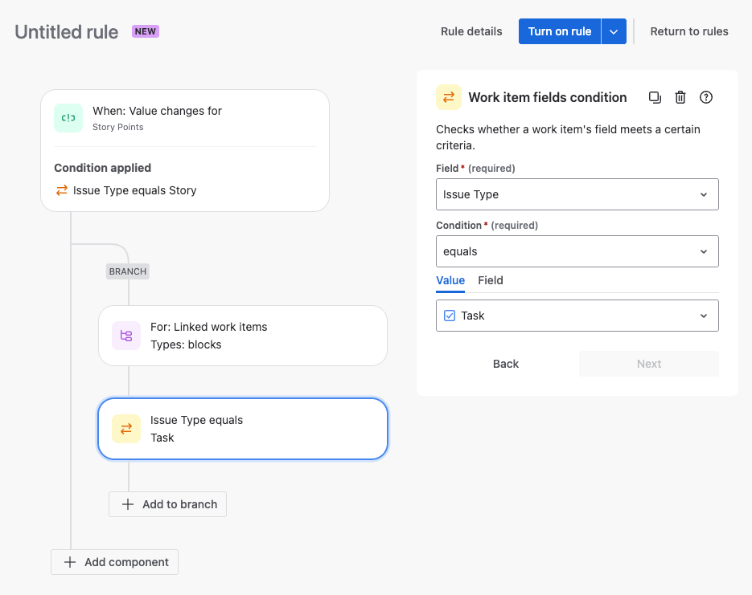Click the Work item fields condition heading
Viewport: 752px width, 595px height.
548,98
